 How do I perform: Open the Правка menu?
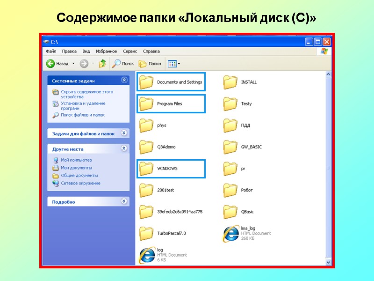click(x=69, y=51)
